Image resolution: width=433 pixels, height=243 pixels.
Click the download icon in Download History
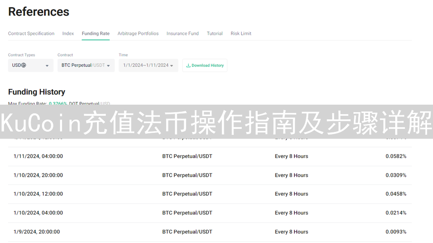click(x=188, y=65)
